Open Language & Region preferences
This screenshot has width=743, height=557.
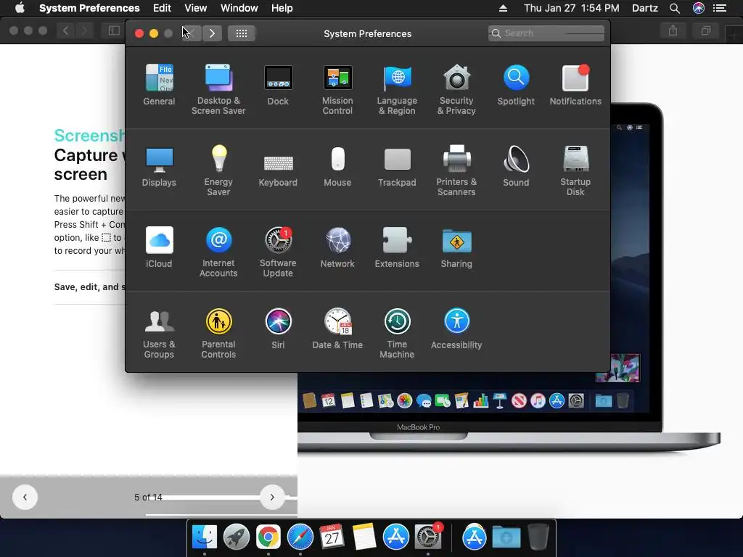tap(397, 89)
